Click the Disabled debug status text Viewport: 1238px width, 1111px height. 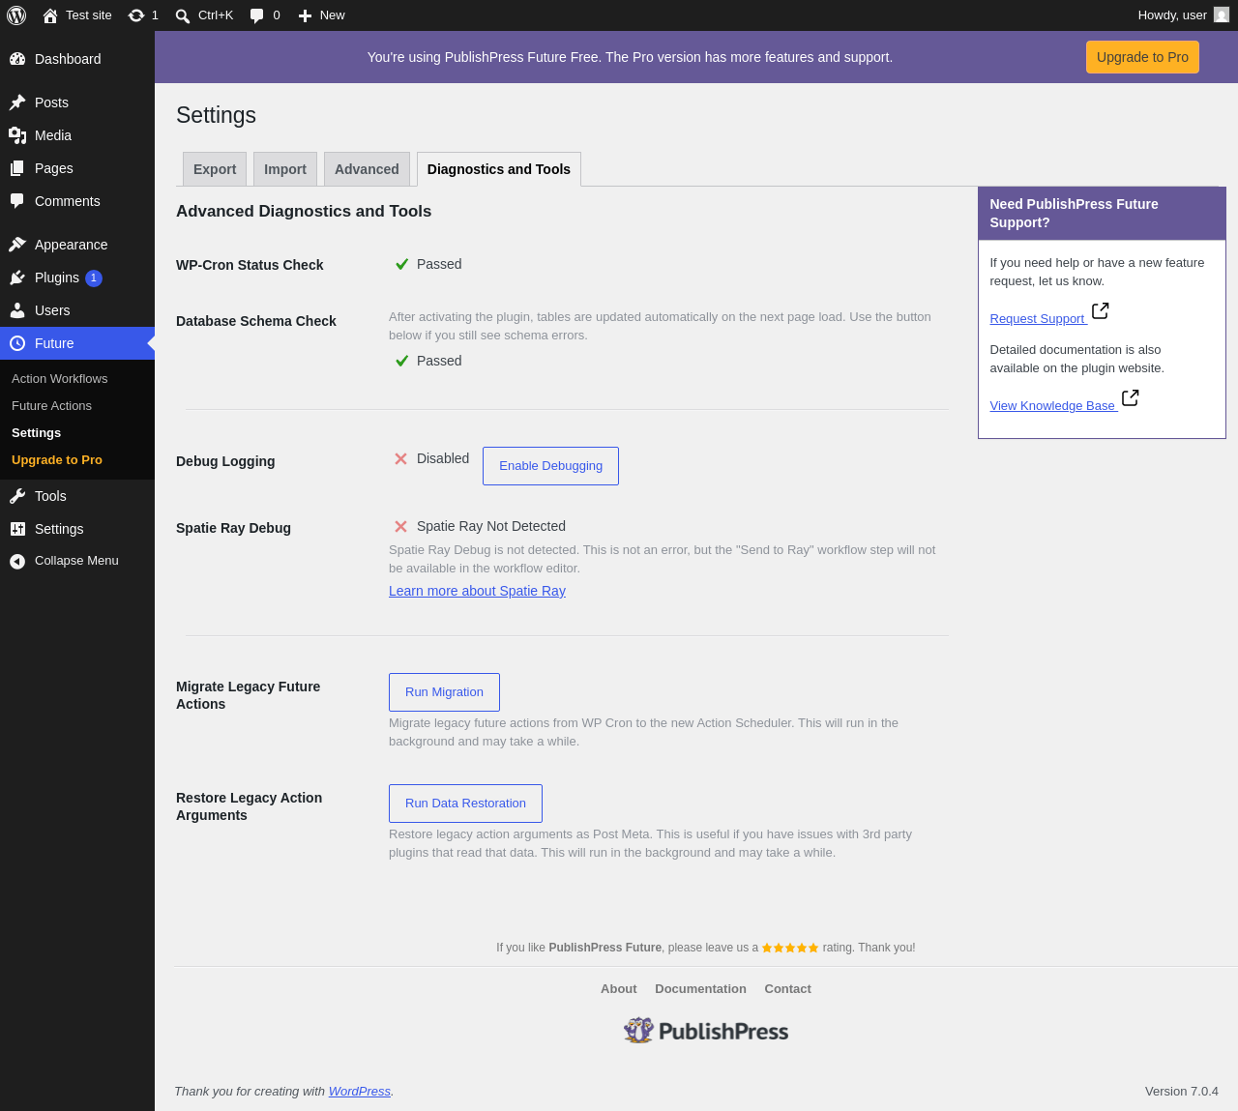pos(443,458)
